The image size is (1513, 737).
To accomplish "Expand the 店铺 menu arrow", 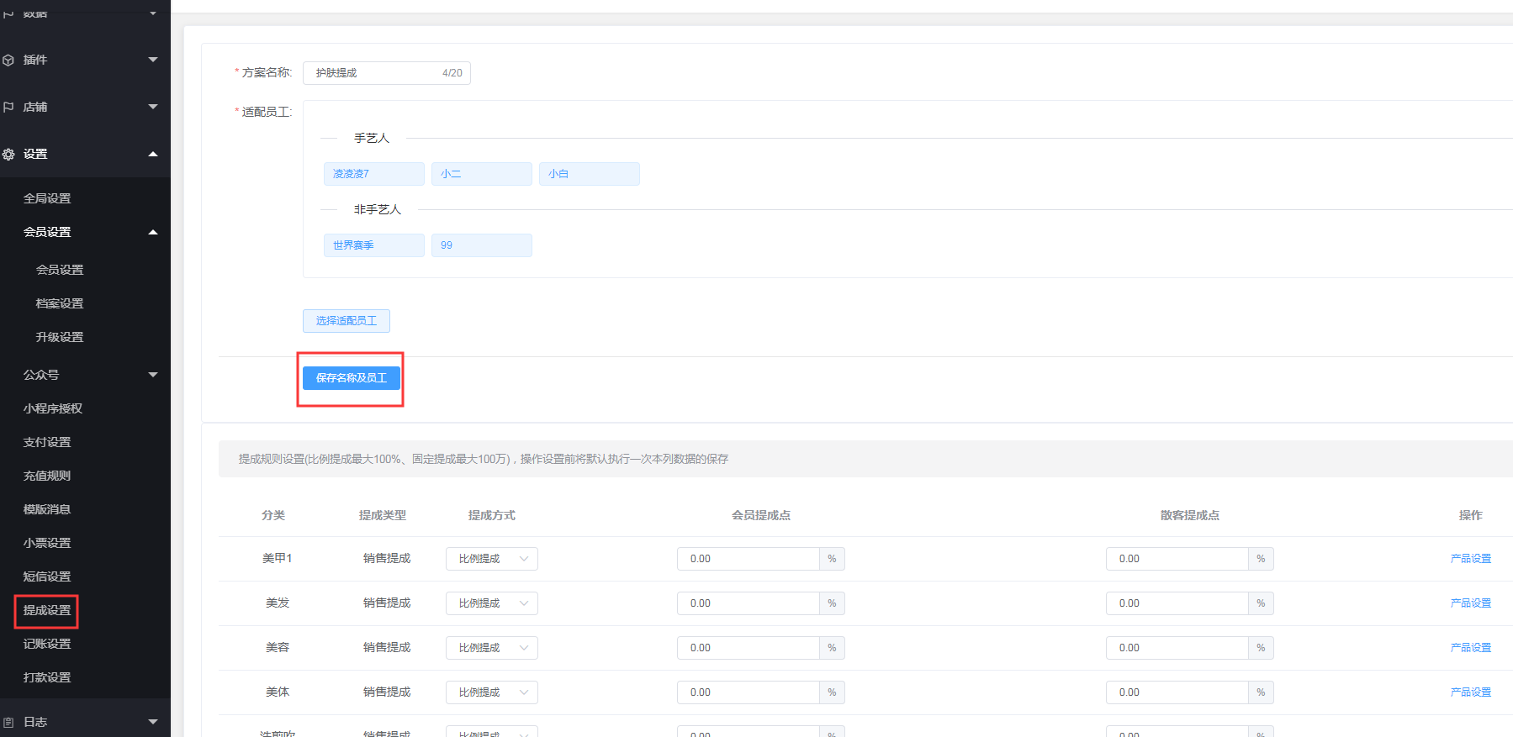I will (153, 107).
